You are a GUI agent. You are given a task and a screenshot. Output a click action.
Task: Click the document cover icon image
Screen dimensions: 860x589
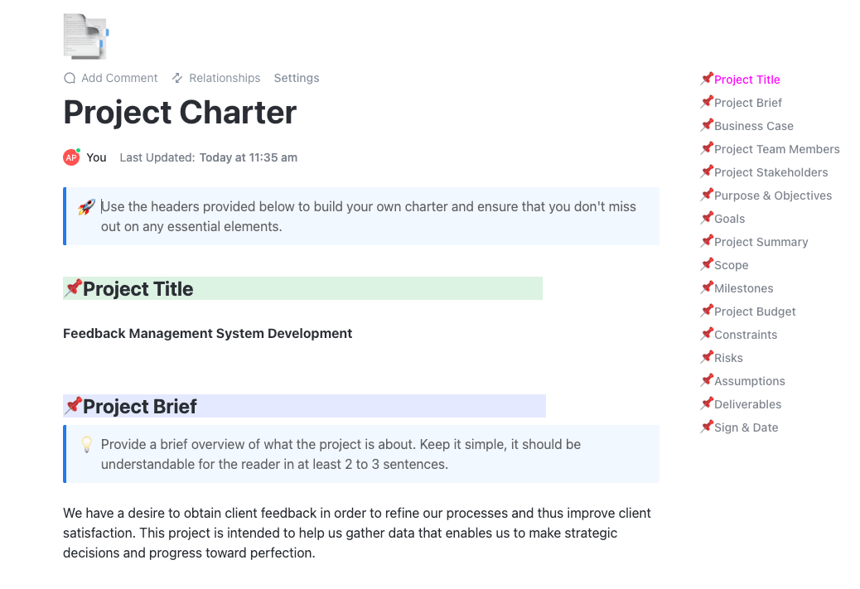[x=85, y=36]
